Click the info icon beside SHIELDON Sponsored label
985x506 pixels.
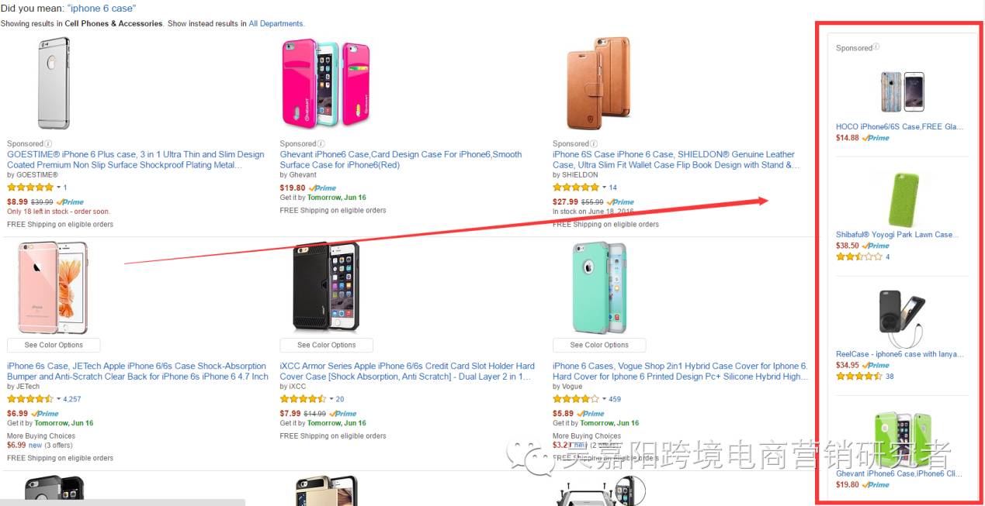coord(594,143)
